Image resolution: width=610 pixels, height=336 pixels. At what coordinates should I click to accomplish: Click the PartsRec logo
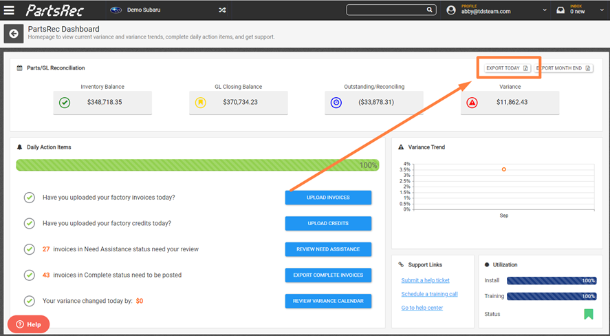click(54, 10)
